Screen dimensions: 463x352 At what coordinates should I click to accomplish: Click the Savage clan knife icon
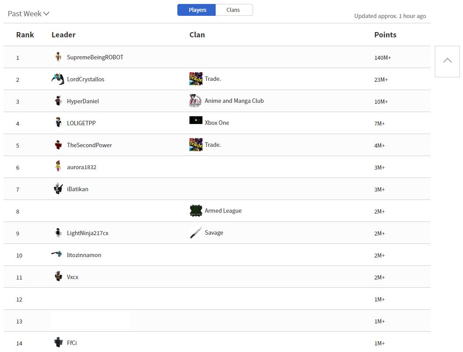(195, 233)
